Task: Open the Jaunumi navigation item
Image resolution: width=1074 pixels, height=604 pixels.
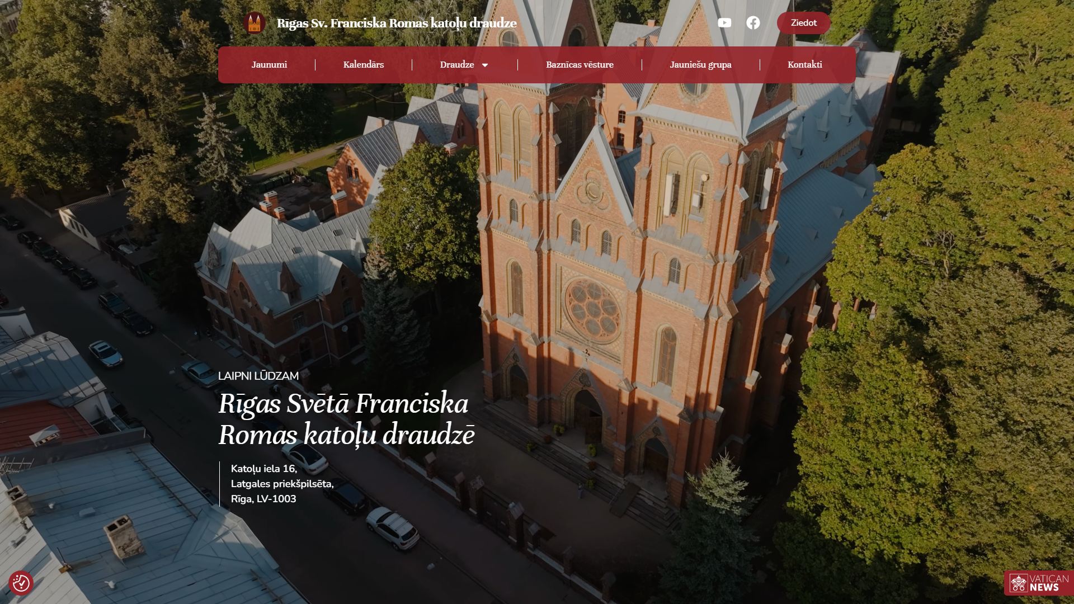Action: pyautogui.click(x=269, y=65)
